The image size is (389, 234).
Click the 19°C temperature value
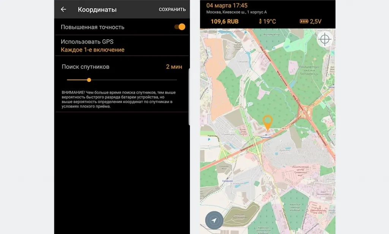[x=269, y=22]
